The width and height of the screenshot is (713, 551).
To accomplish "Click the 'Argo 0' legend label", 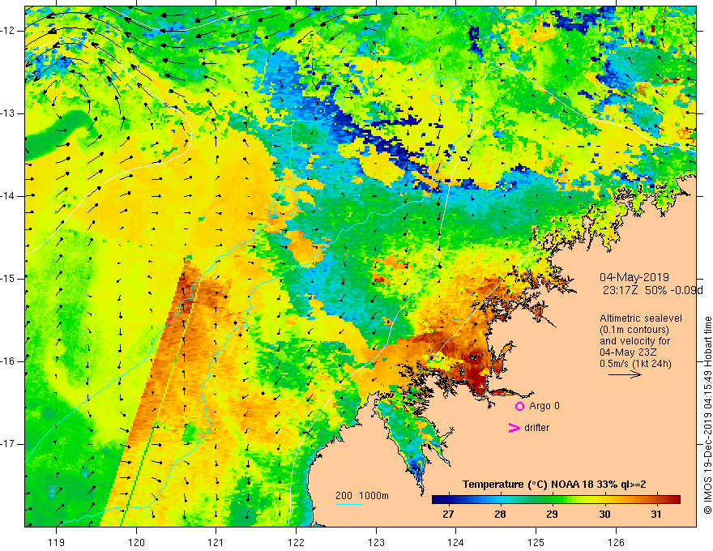I will tap(544, 406).
